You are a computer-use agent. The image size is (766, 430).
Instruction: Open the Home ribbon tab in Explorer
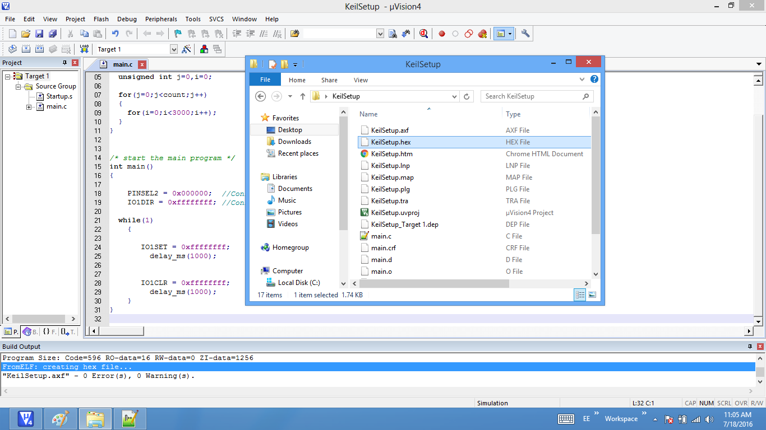click(297, 80)
